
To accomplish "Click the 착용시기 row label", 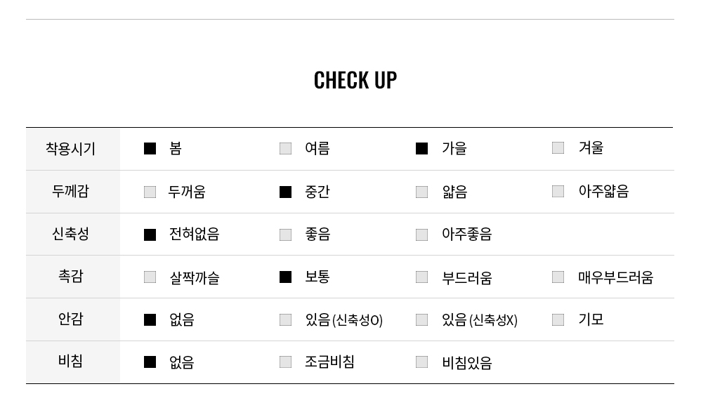I will [71, 148].
